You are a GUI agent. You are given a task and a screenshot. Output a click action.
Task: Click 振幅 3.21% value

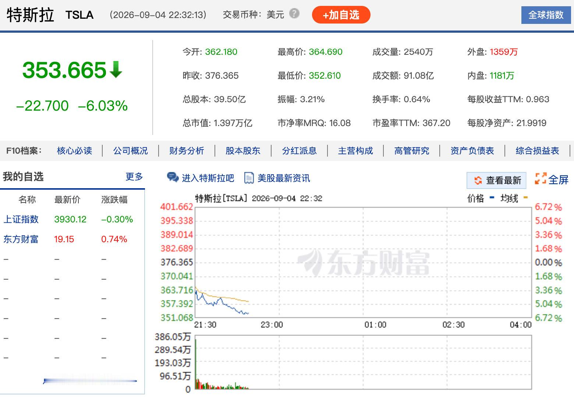pyautogui.click(x=312, y=99)
